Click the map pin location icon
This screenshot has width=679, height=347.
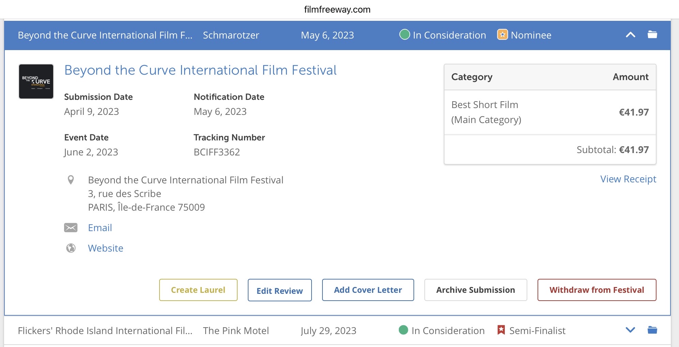coord(71,180)
